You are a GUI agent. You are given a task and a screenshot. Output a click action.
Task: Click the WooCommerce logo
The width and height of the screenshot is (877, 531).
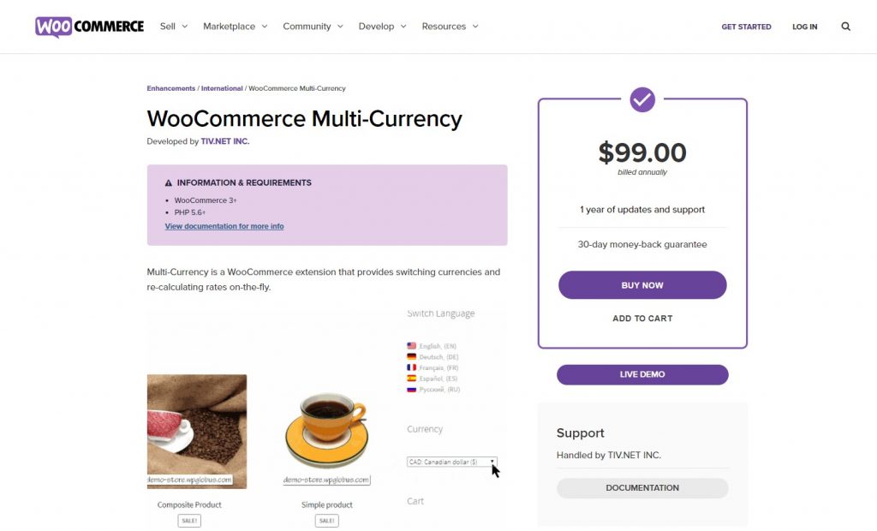point(89,27)
